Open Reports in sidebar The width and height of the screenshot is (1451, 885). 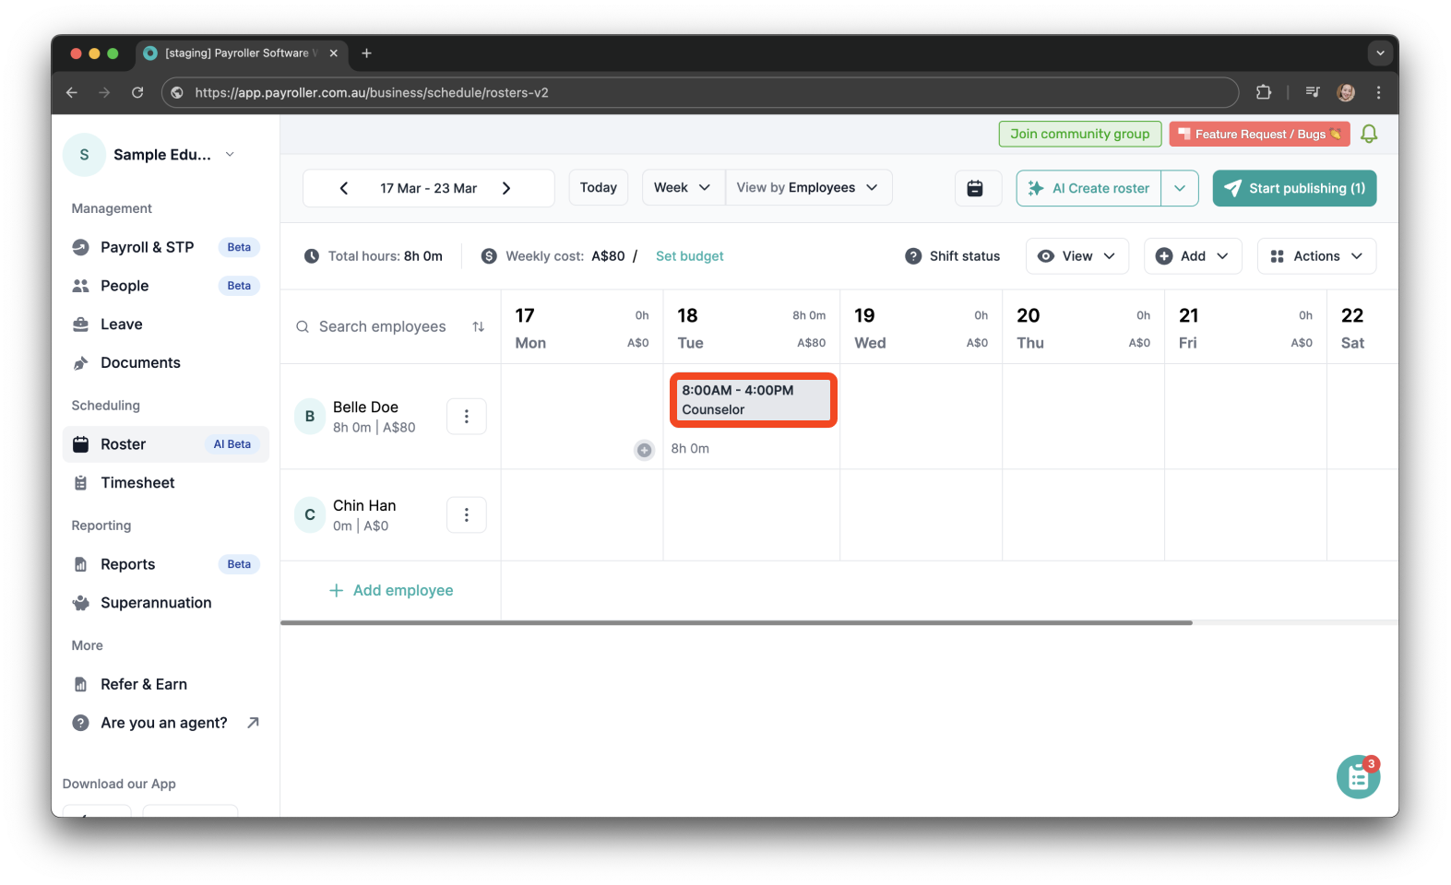click(166, 564)
